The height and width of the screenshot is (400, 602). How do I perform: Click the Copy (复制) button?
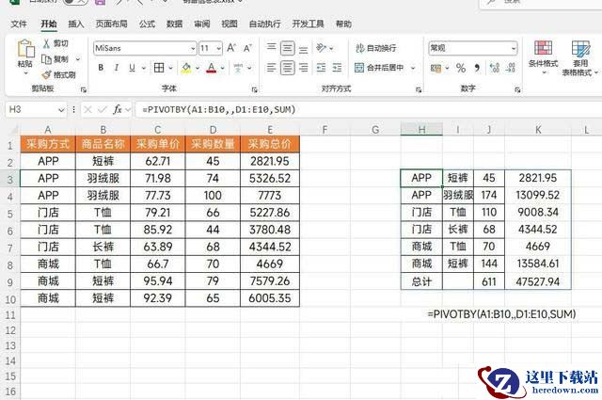tap(55, 59)
